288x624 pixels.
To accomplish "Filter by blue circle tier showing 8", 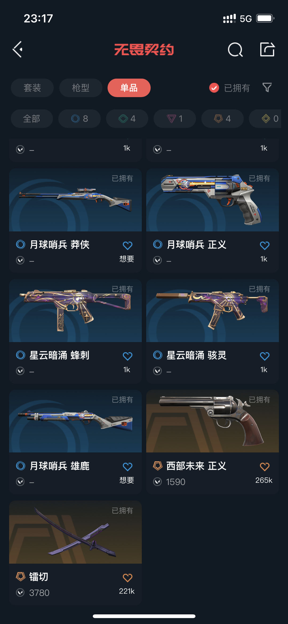I will click(79, 119).
